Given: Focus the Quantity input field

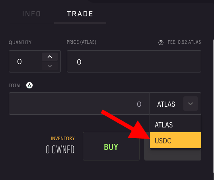Looking at the screenshot, I should point(25,61).
